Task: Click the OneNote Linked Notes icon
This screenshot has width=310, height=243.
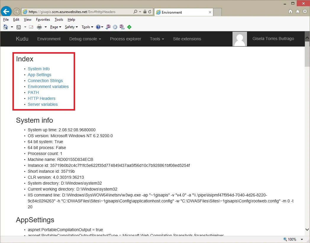Action: (122, 27)
